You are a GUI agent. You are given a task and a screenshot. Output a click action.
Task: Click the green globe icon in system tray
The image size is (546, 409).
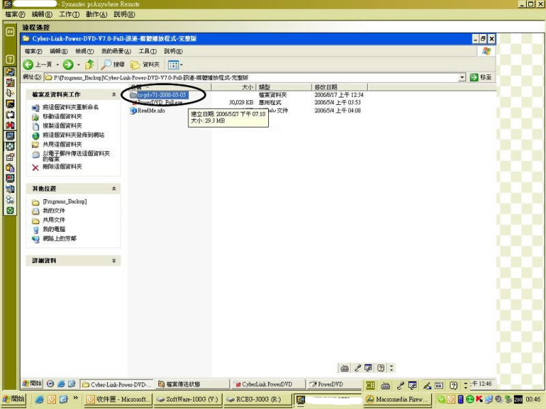point(470,399)
